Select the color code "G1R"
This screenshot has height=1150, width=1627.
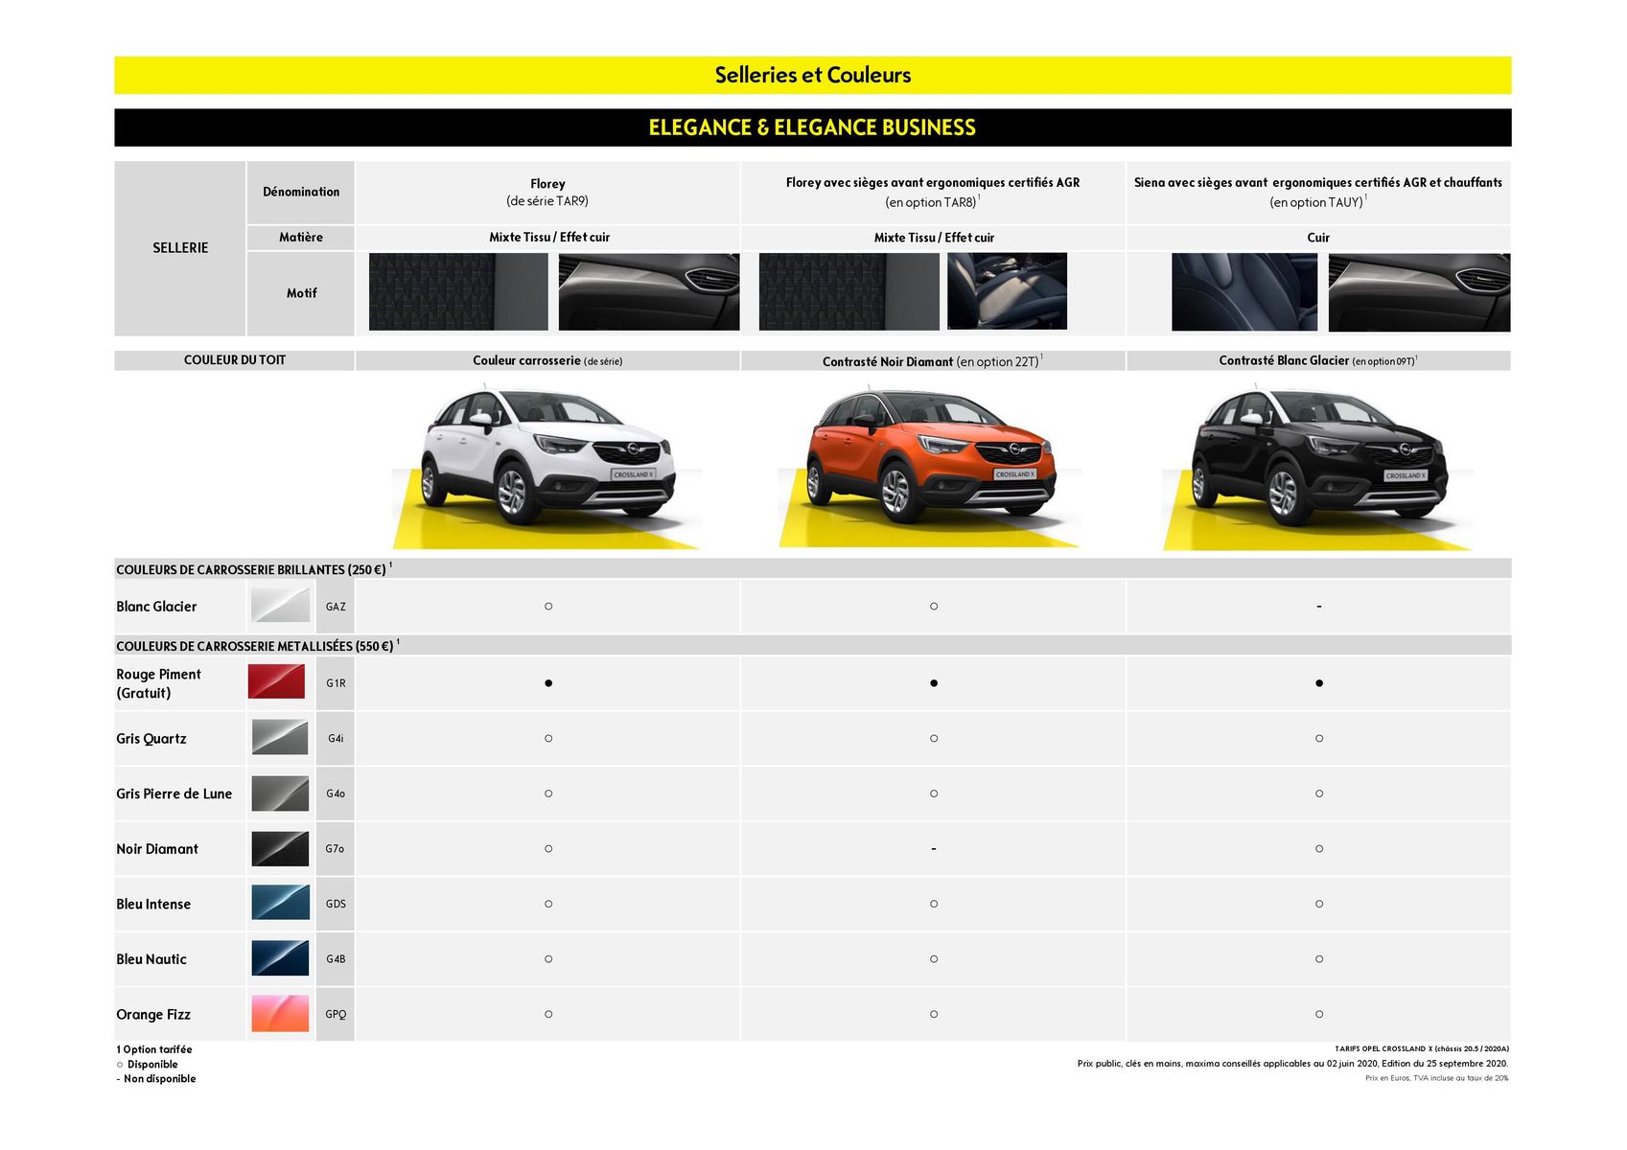tap(336, 683)
